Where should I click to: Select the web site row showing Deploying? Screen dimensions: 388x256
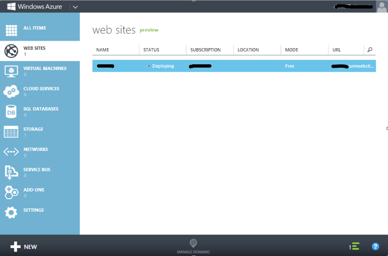coord(234,66)
